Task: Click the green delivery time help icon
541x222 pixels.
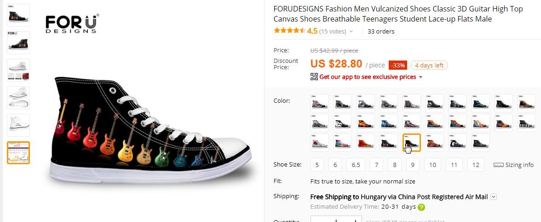Action: coord(421,207)
